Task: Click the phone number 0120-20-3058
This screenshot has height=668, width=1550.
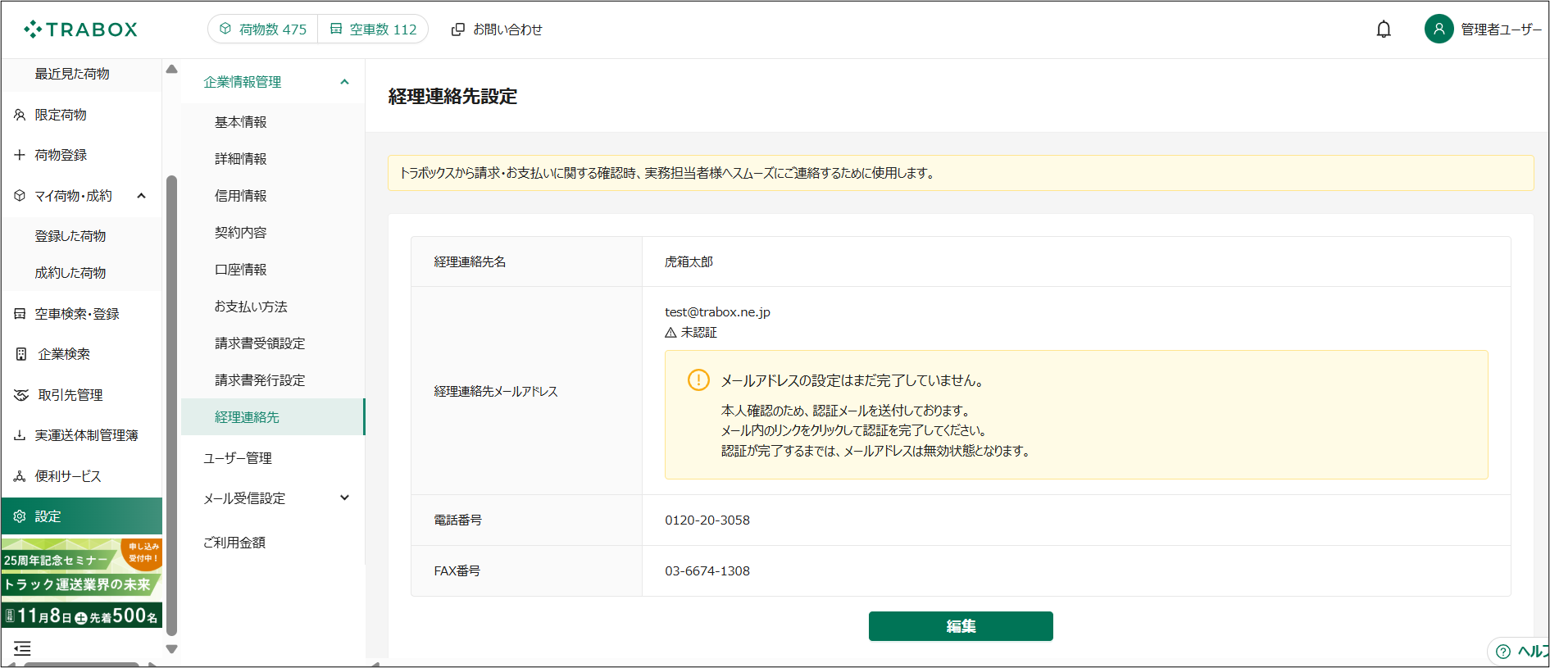Action: pos(707,520)
